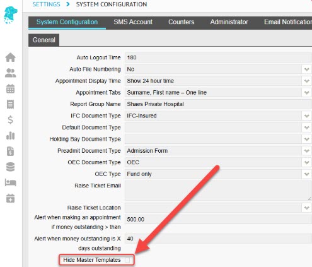
Task: Click the receipt document sidebar icon
Action: coord(10,104)
